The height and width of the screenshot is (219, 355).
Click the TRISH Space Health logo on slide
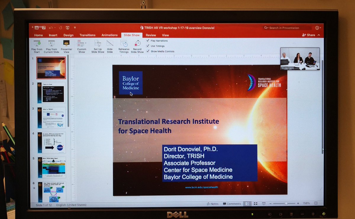[x=264, y=82]
